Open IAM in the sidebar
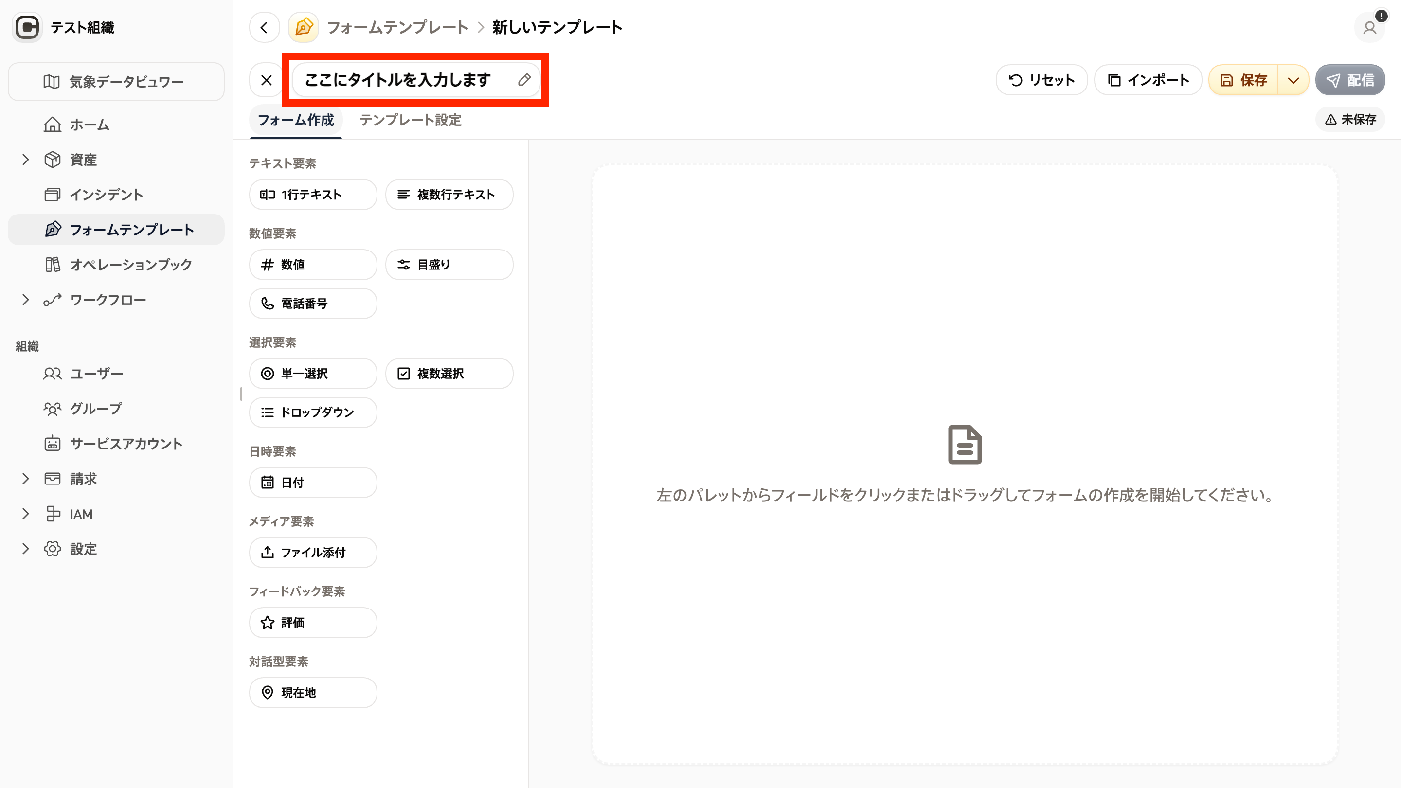Image resolution: width=1401 pixels, height=788 pixels. 81,514
